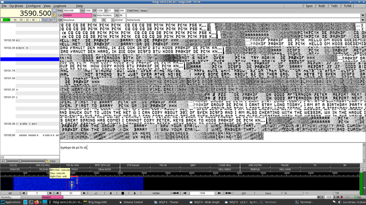Click the Clear squelch list button
Screen dimensions: 366x205
[x=52, y=161]
